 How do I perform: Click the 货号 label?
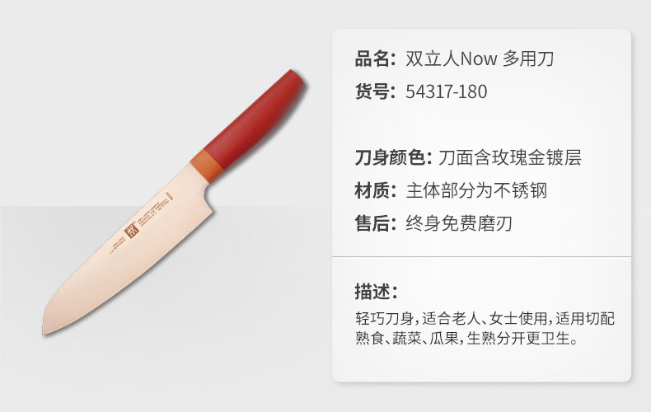click(376, 91)
